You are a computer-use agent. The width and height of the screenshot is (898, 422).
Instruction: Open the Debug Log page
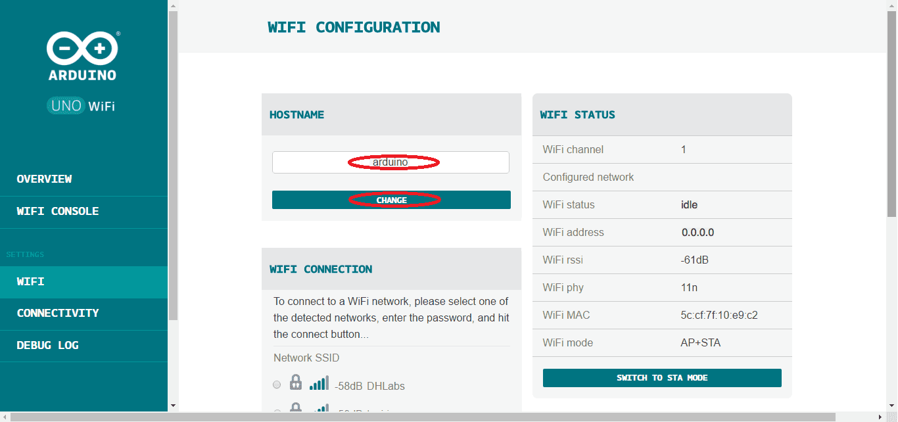coord(47,345)
